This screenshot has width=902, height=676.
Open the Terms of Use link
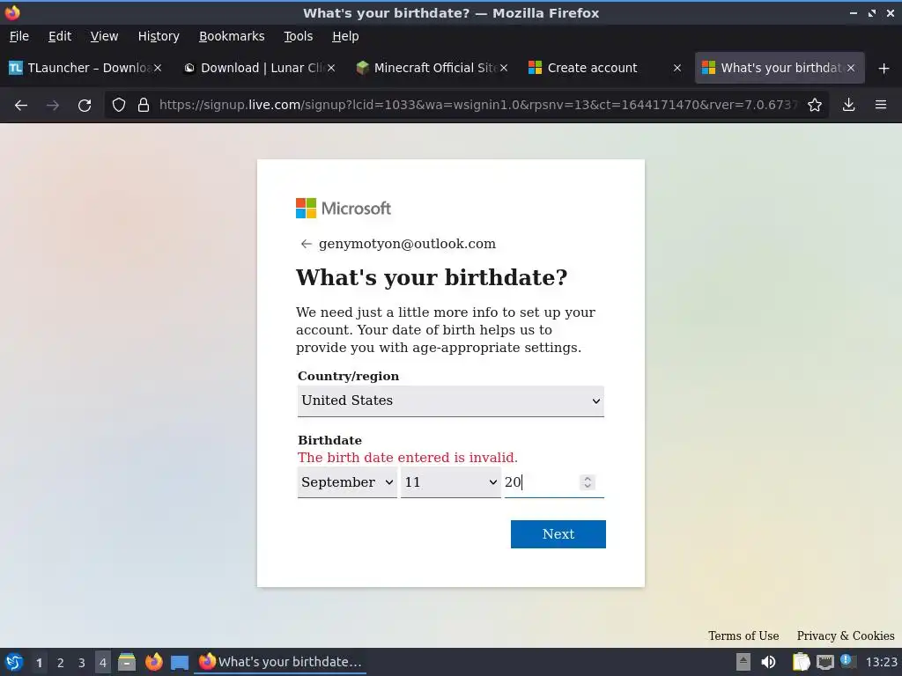(743, 636)
